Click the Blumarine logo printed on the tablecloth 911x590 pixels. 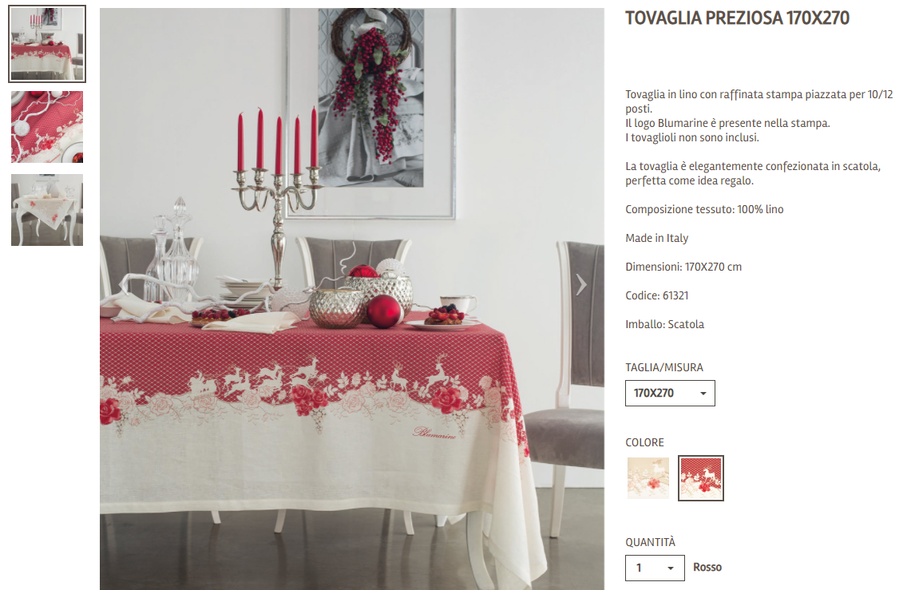[x=434, y=433]
